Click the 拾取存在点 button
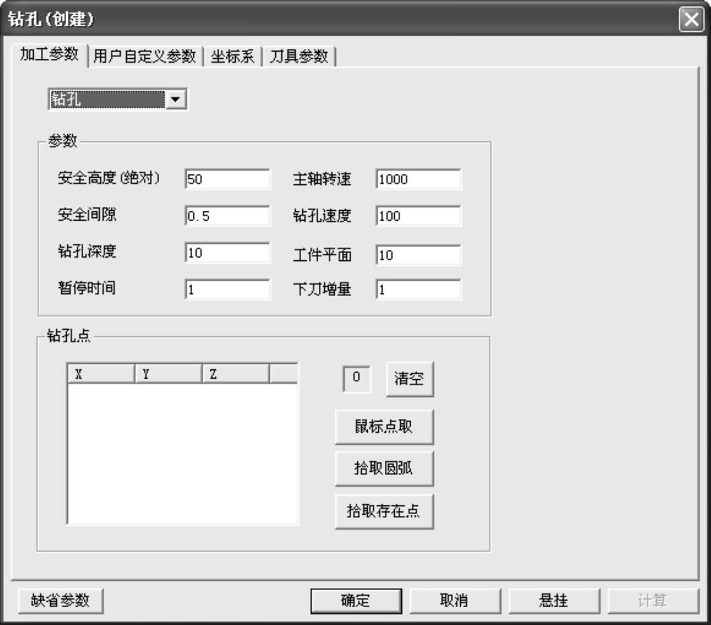The height and width of the screenshot is (625, 711). [384, 511]
